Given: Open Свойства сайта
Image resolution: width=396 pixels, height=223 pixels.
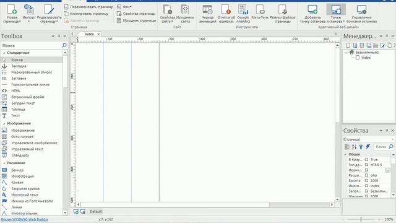Looking at the screenshot, I should (x=168, y=14).
